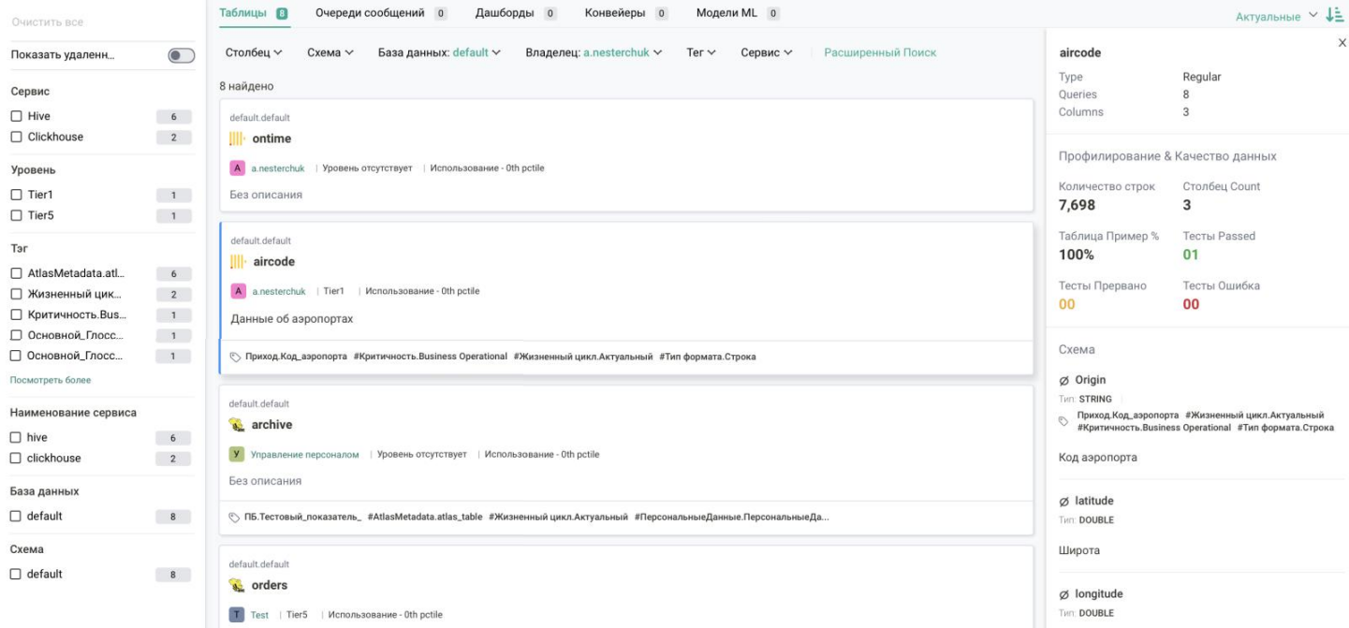Switch to the Конвейеры tab
The height and width of the screenshot is (628, 1349).
coord(626,13)
